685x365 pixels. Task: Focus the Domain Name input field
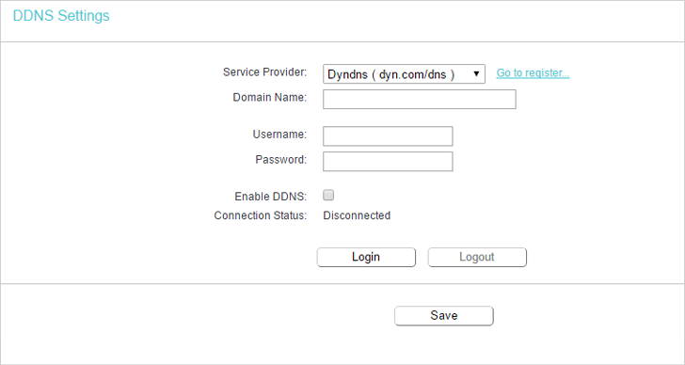(x=420, y=99)
